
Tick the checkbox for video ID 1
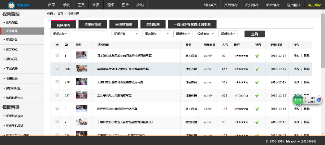(57, 55)
